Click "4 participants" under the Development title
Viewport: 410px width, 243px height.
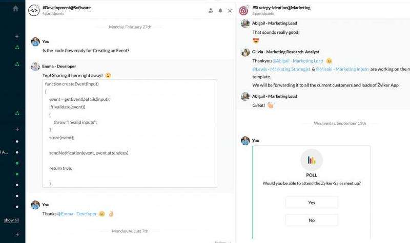coord(53,14)
